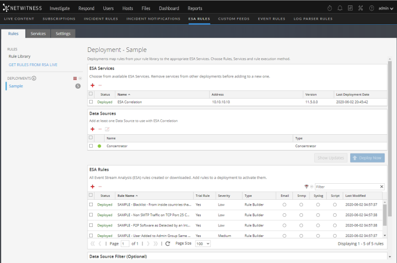Click the Deployments info icon

34,78
